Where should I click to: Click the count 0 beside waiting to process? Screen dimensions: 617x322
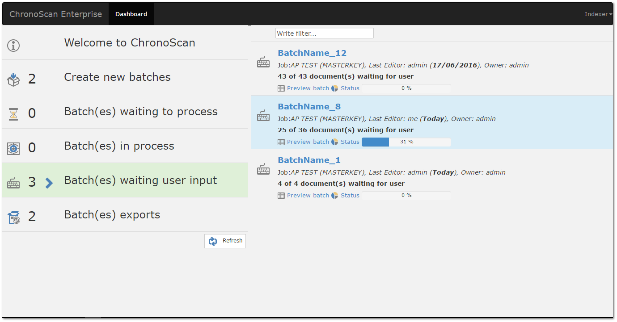pos(32,113)
